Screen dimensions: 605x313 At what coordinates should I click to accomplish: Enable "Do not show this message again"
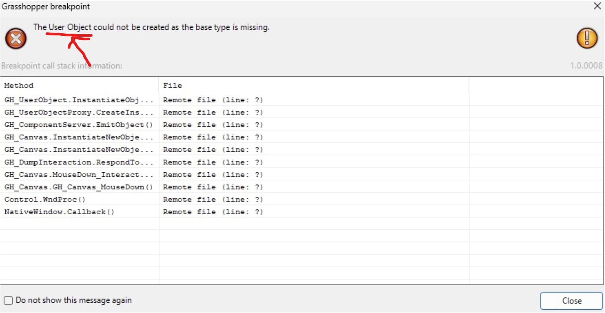(x=8, y=300)
